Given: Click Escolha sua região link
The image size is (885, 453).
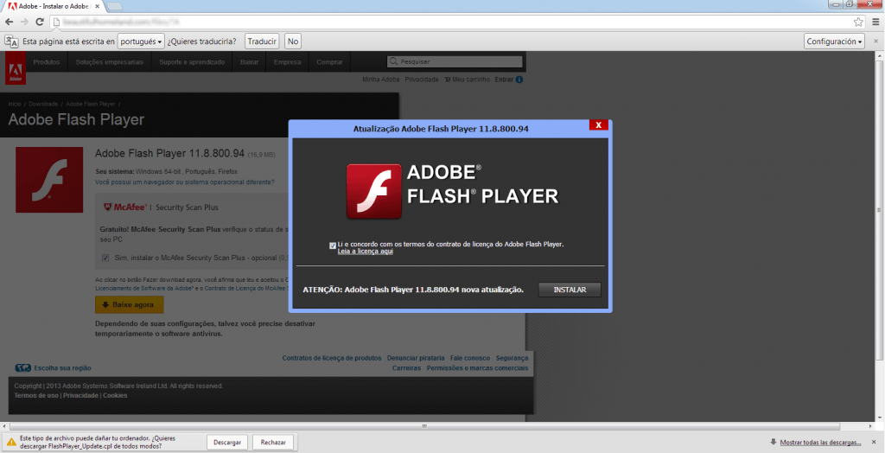Looking at the screenshot, I should coord(62,368).
